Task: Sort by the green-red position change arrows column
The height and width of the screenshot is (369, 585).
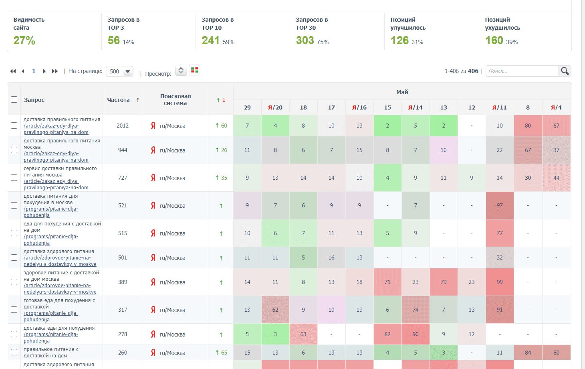Action: pos(221,100)
